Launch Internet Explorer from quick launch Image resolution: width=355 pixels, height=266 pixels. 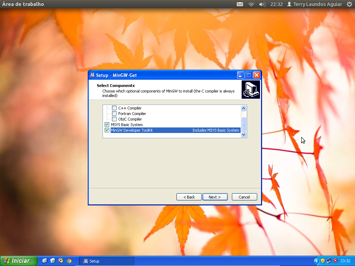point(45,261)
